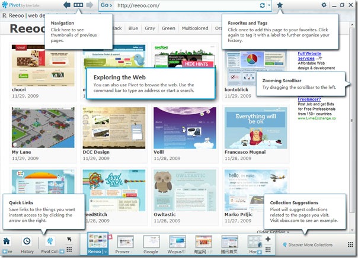
Task: Switch to the Google tab thumbnail
Action: click(151, 242)
